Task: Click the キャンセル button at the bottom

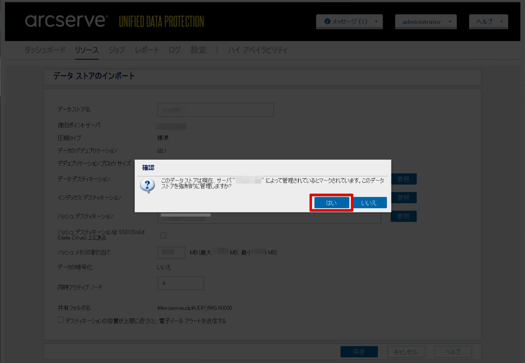Action: 406,352
